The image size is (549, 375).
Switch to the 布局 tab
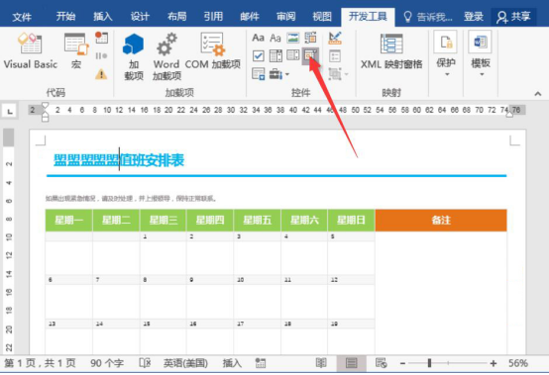click(176, 16)
